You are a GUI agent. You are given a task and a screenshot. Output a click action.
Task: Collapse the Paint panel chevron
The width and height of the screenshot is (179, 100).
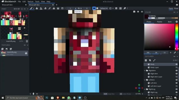coord(27,9)
